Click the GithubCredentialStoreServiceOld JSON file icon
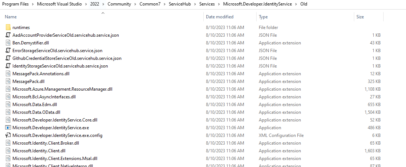Screen dimensions: 406x167 click(x=8, y=58)
